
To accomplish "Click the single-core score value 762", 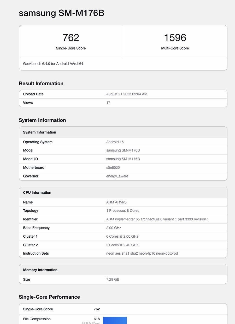I will point(71,38).
